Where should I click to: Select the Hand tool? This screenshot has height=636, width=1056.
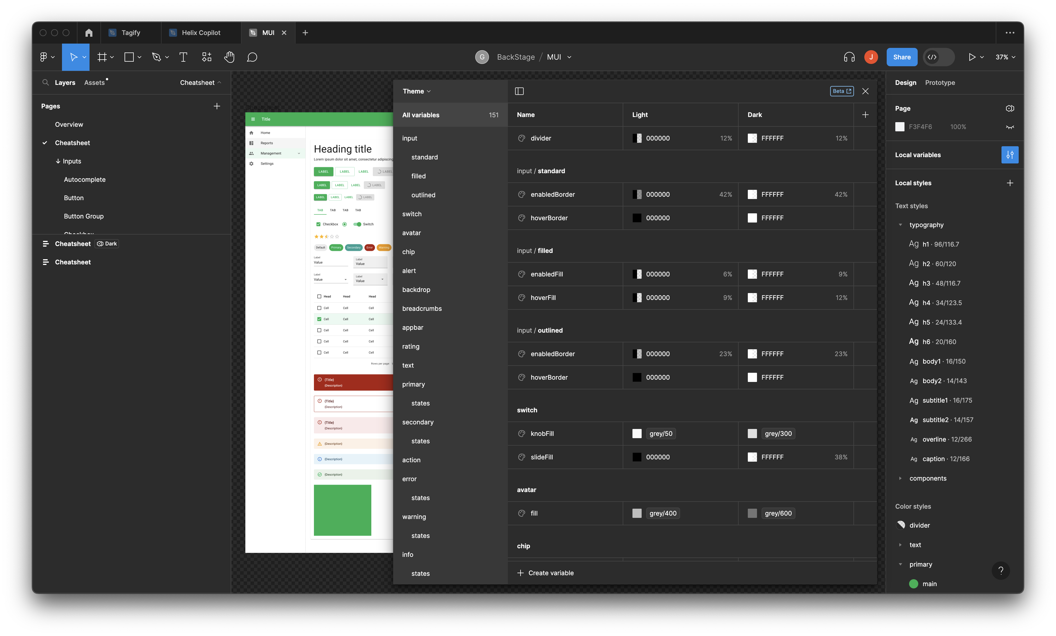coord(229,57)
